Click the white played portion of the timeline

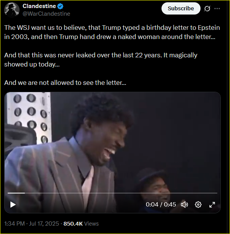tap(16, 193)
